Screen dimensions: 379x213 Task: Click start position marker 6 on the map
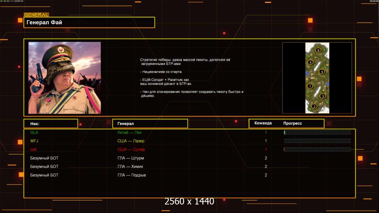pos(318,50)
